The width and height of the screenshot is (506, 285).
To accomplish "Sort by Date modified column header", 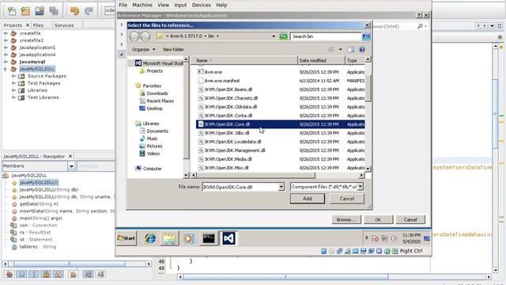I will (321, 60).
